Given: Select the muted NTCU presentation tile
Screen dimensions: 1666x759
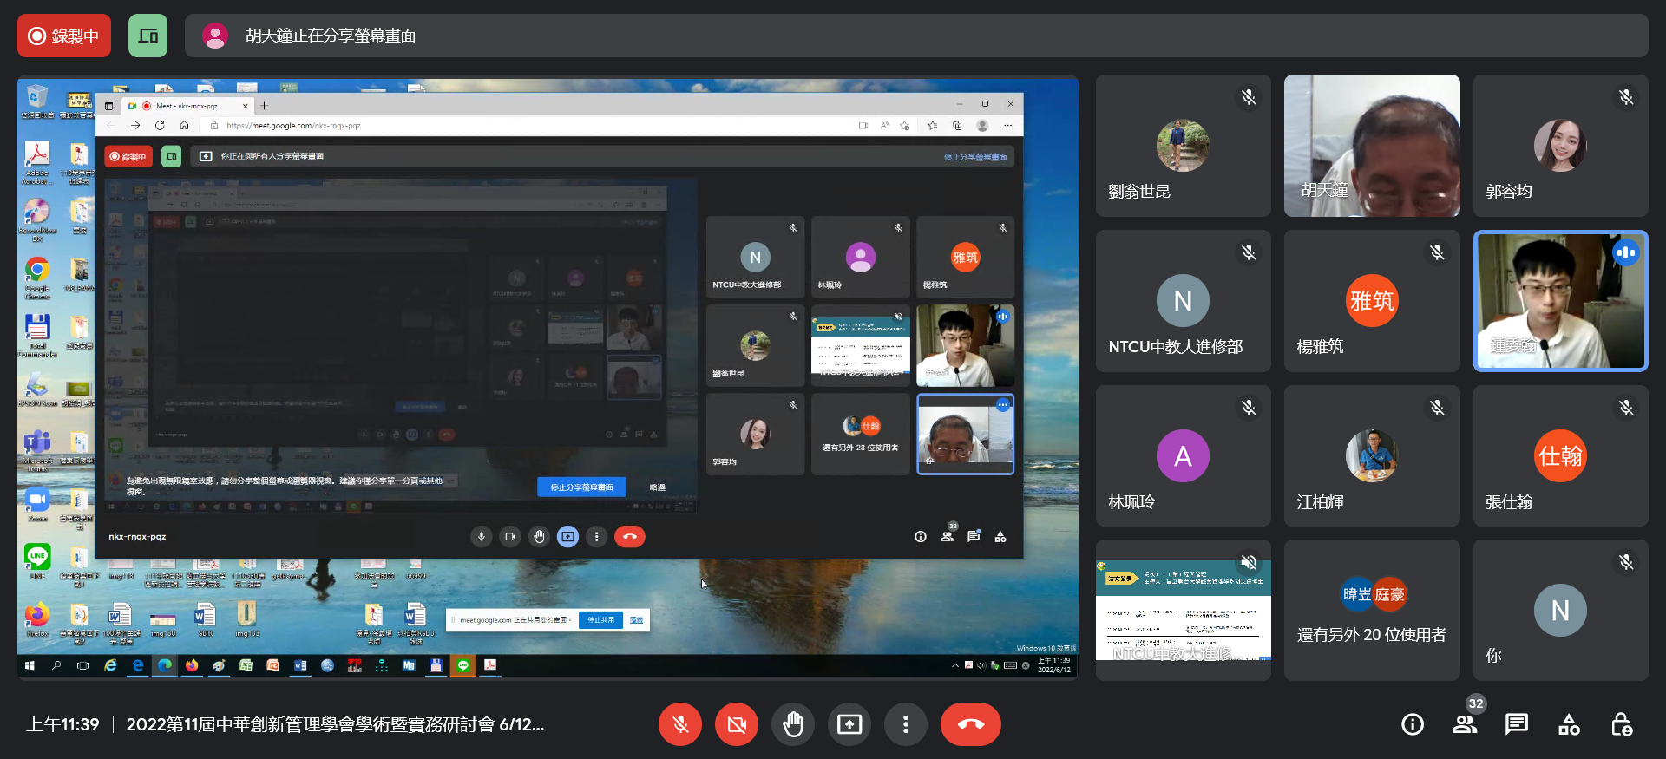Looking at the screenshot, I should pyautogui.click(x=1183, y=611).
